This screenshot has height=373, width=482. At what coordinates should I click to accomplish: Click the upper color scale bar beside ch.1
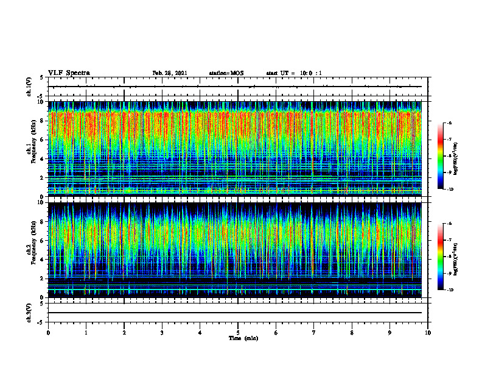[440, 156]
